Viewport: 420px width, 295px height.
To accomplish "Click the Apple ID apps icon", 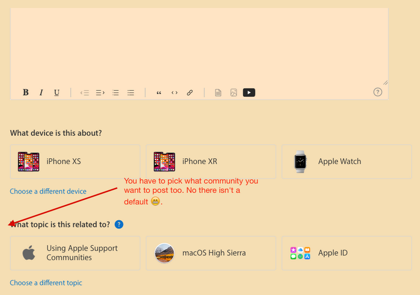I will [300, 253].
